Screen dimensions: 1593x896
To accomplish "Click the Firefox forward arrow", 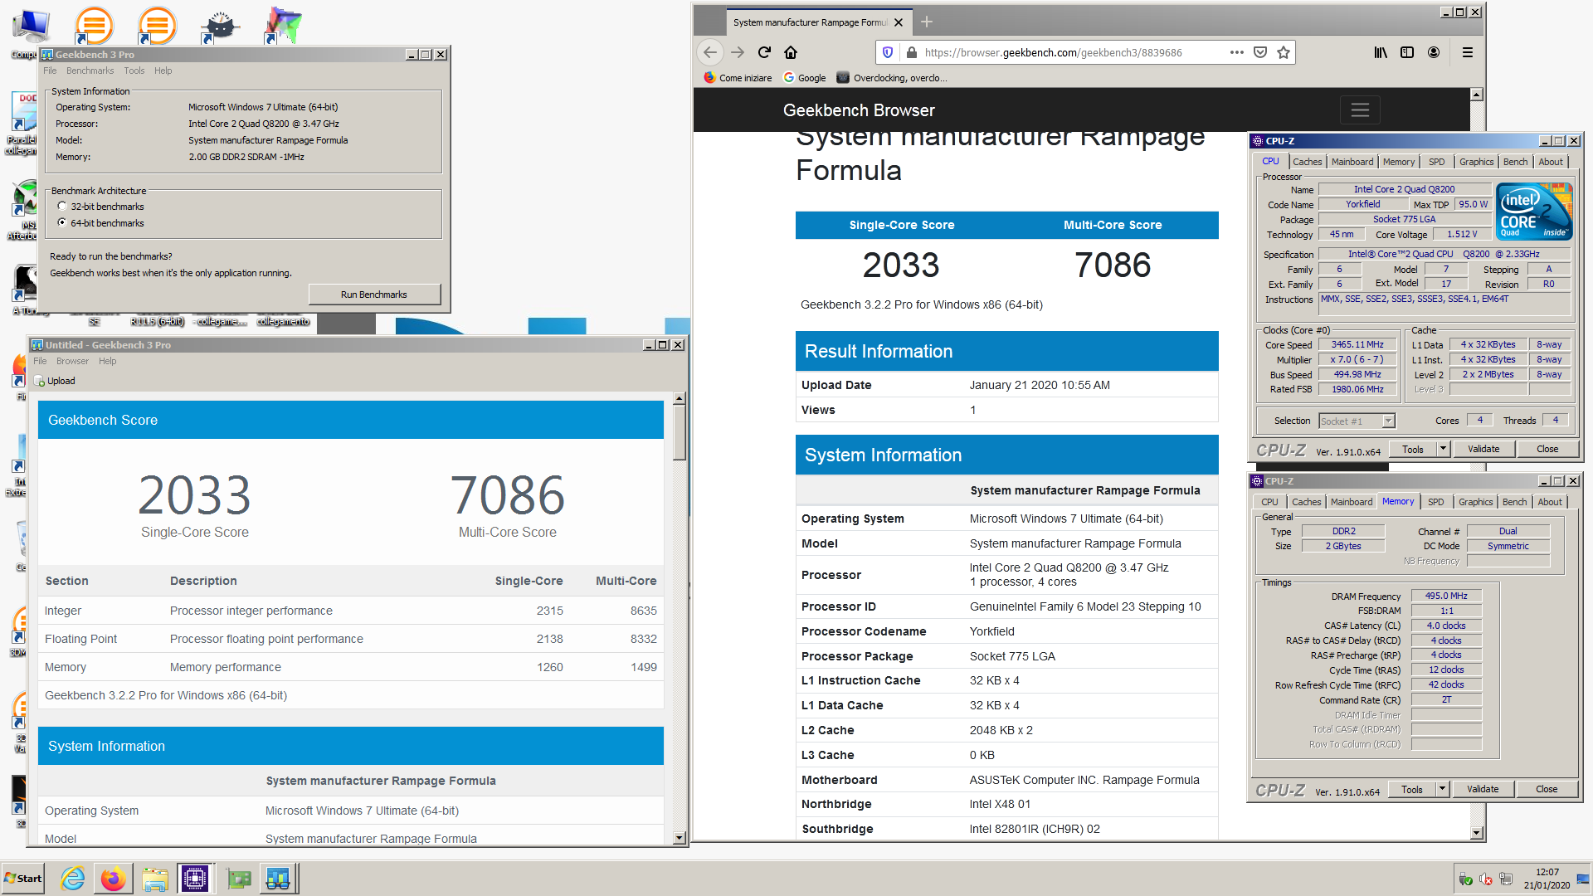I will pyautogui.click(x=738, y=52).
